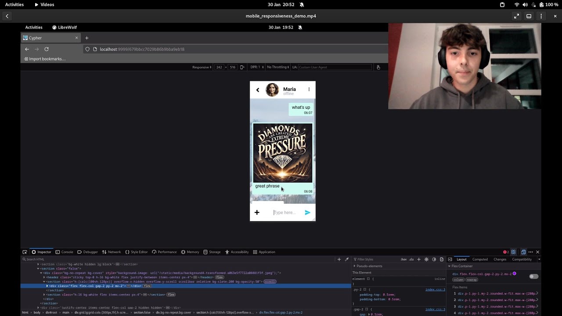Open Maria's profile avatar
562x316 pixels.
(272, 90)
